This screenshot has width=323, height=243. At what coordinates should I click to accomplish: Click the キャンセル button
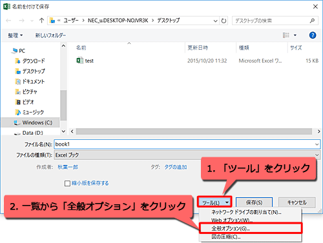pyautogui.click(x=297, y=202)
